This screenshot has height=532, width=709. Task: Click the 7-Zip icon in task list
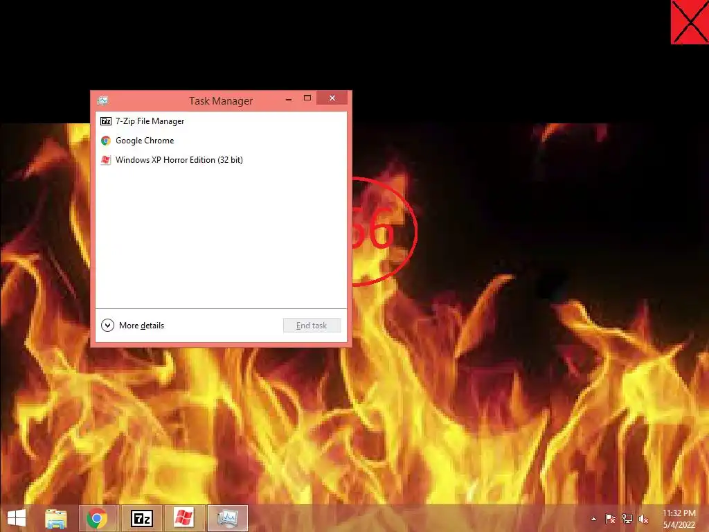pyautogui.click(x=106, y=121)
